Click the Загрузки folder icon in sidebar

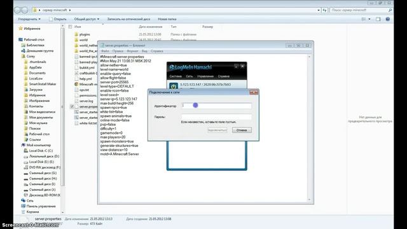[25, 90]
